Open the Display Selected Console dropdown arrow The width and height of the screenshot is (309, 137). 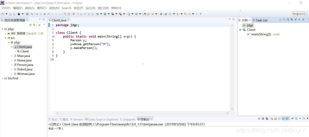[300, 119]
